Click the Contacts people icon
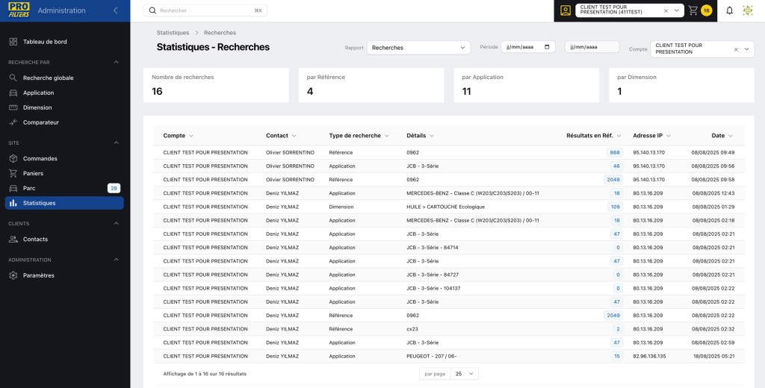 click(x=13, y=240)
